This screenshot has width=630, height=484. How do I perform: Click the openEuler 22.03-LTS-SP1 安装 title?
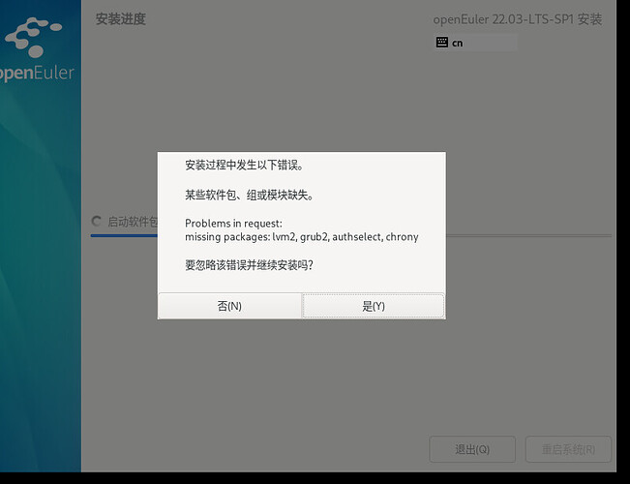coord(517,19)
